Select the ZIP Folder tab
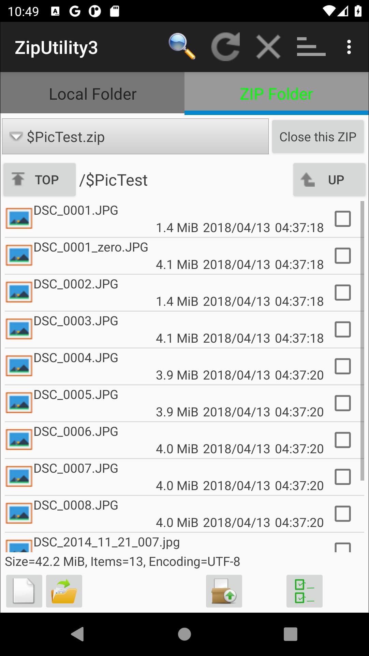369x656 pixels. point(277,94)
